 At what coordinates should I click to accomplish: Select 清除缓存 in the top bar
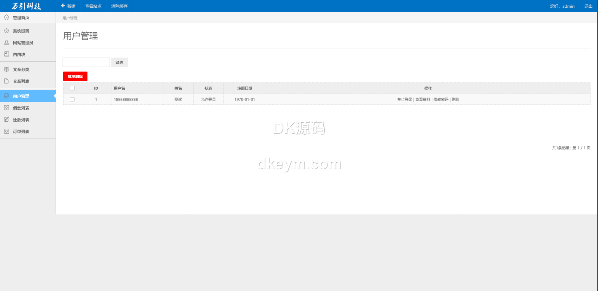click(119, 6)
